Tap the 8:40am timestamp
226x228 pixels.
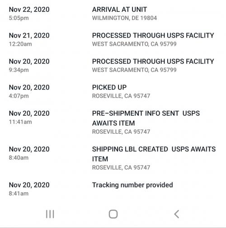coord(19,158)
